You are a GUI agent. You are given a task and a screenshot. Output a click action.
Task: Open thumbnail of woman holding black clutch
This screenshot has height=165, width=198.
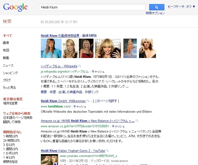pyautogui.click(x=108, y=48)
